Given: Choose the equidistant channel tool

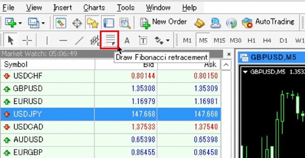Looking at the screenshot, I should tap(94, 40).
